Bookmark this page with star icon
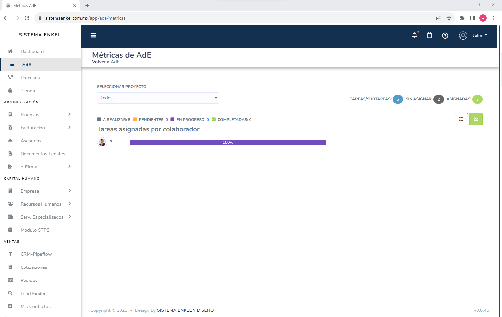Viewport: 502px width, 317px height. (449, 18)
